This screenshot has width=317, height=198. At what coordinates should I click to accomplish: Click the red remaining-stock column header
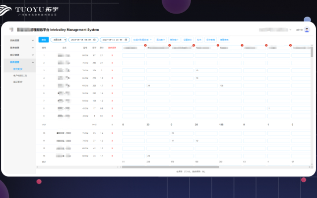(112, 48)
